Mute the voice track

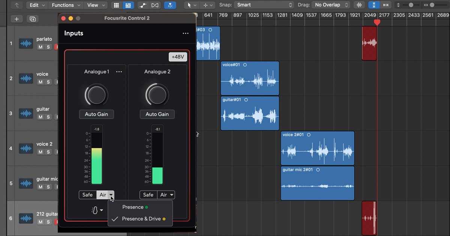40,82
